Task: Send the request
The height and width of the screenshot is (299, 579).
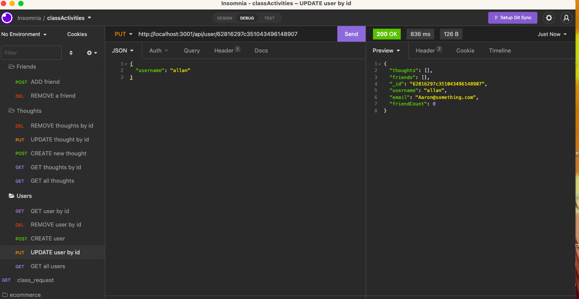Action: click(x=351, y=34)
